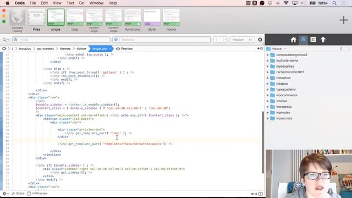Switch to the single PHP tab
This screenshot has height=198, width=352.
point(56,20)
